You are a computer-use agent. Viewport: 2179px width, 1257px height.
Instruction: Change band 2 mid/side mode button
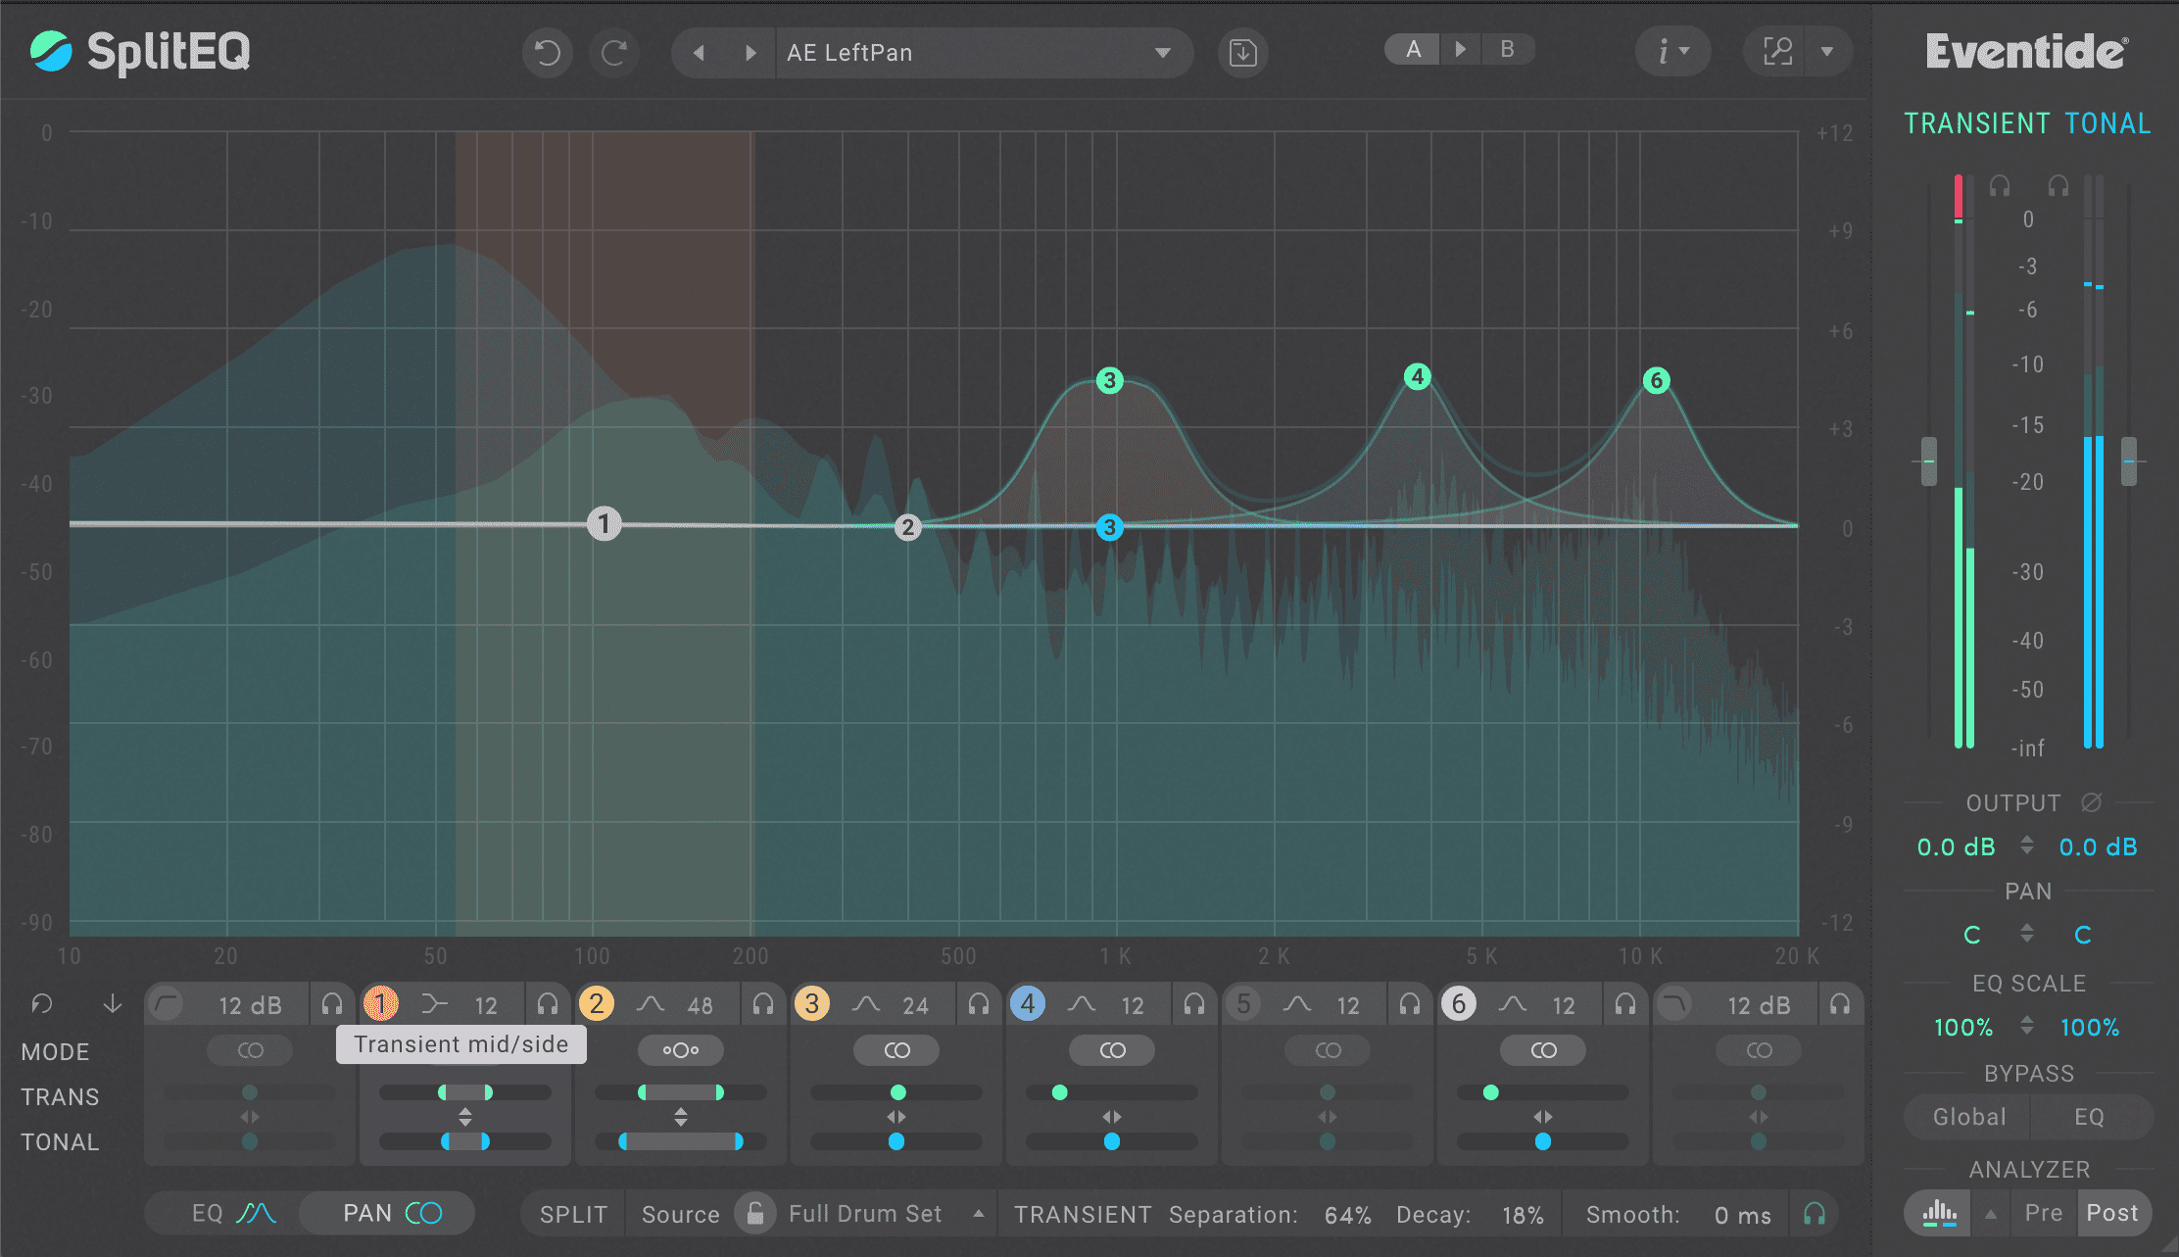(680, 1050)
